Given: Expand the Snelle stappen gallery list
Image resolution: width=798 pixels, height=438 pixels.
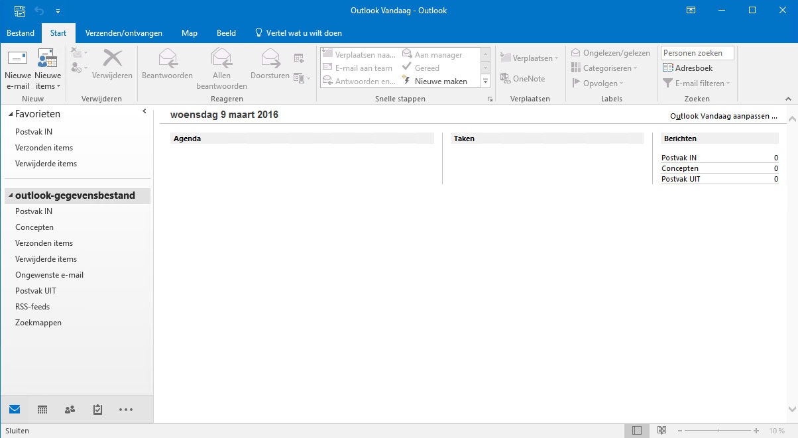Looking at the screenshot, I should (485, 82).
